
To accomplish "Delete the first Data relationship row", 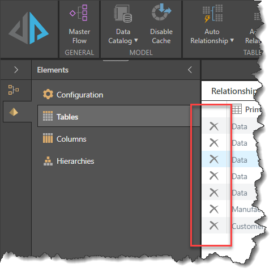I will 214,126.
